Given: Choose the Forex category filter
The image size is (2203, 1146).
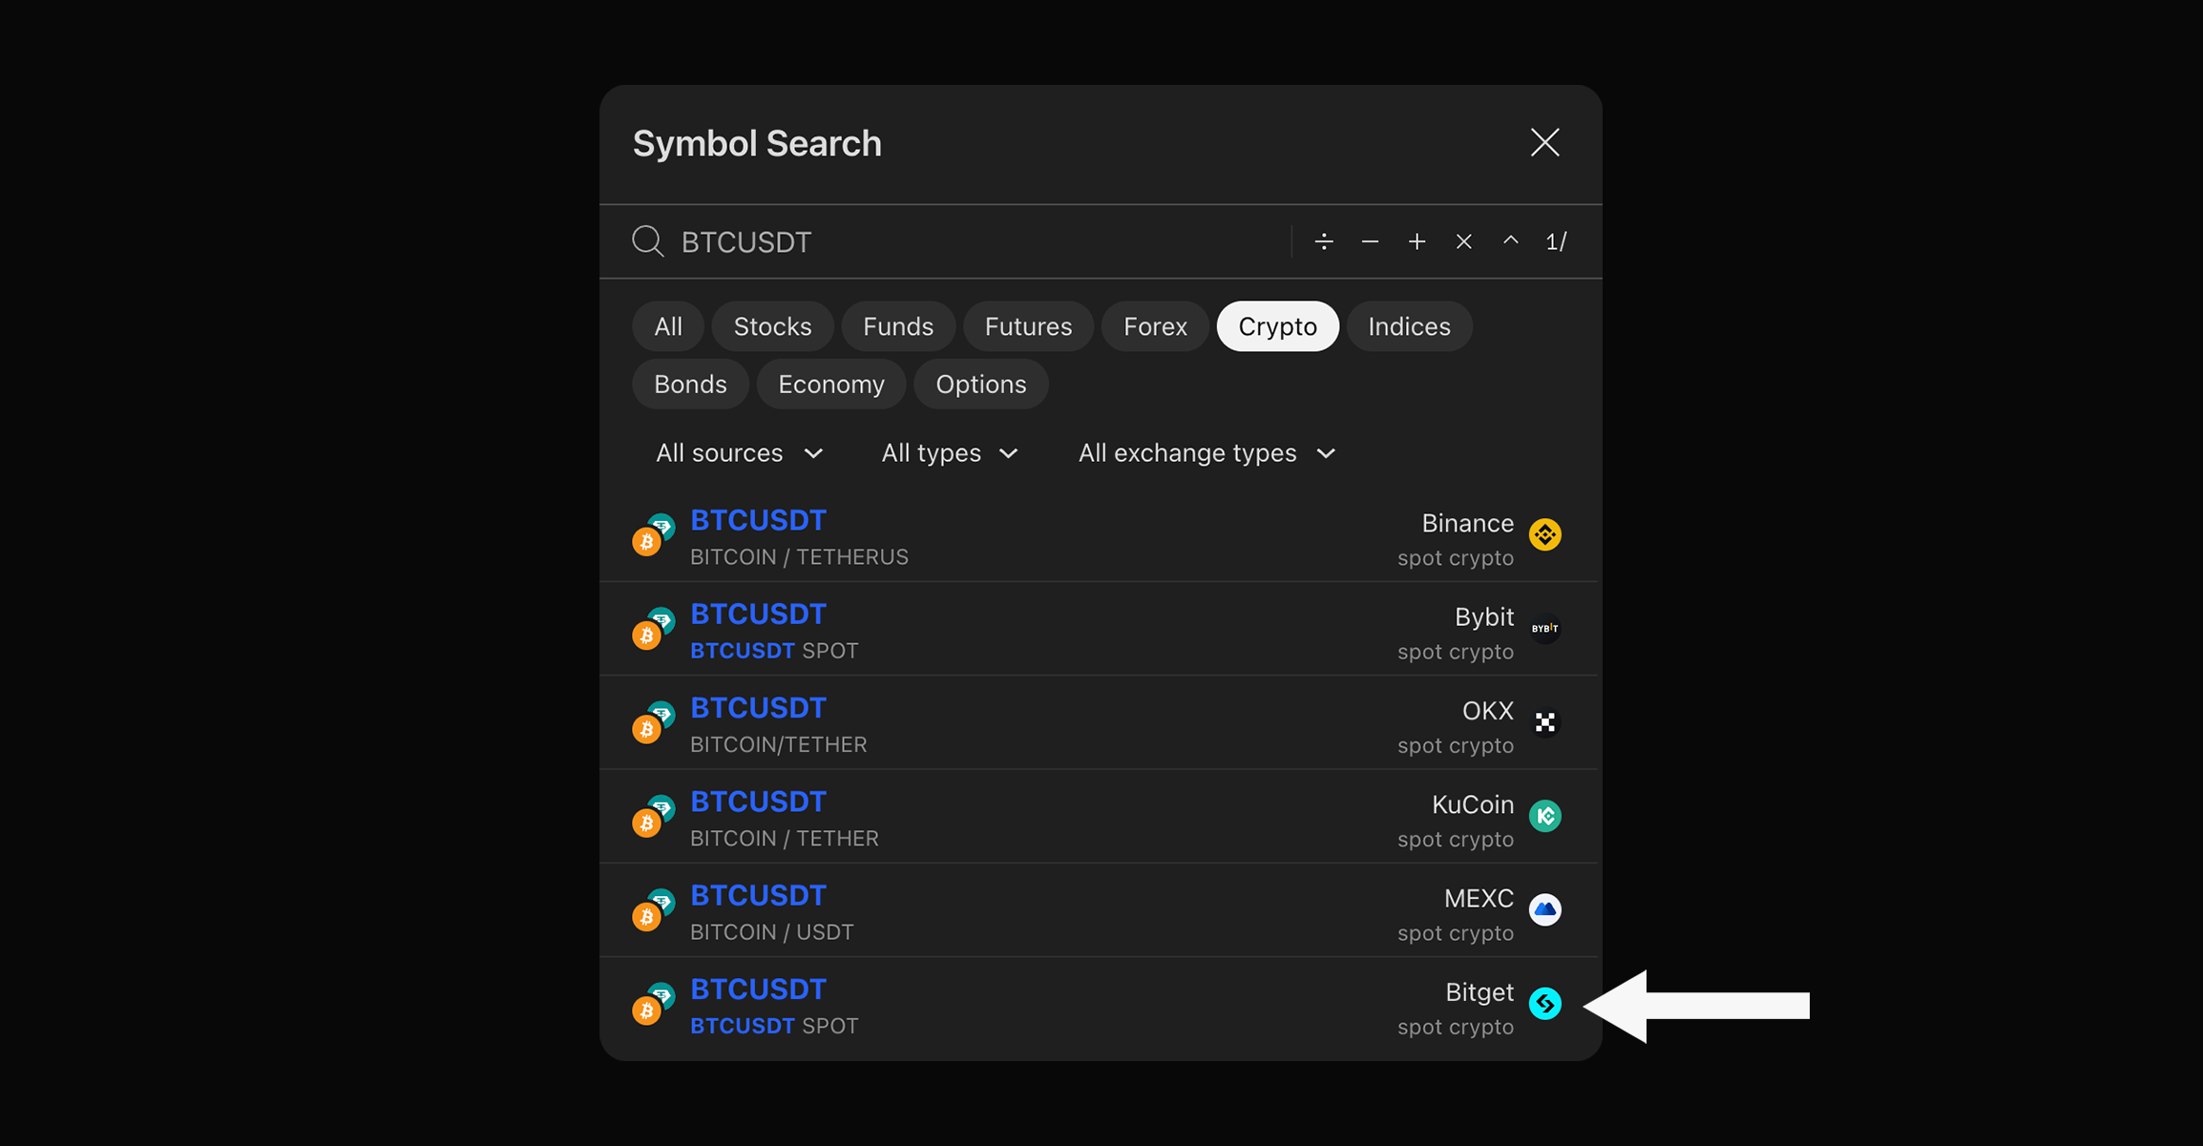Looking at the screenshot, I should coord(1155,326).
